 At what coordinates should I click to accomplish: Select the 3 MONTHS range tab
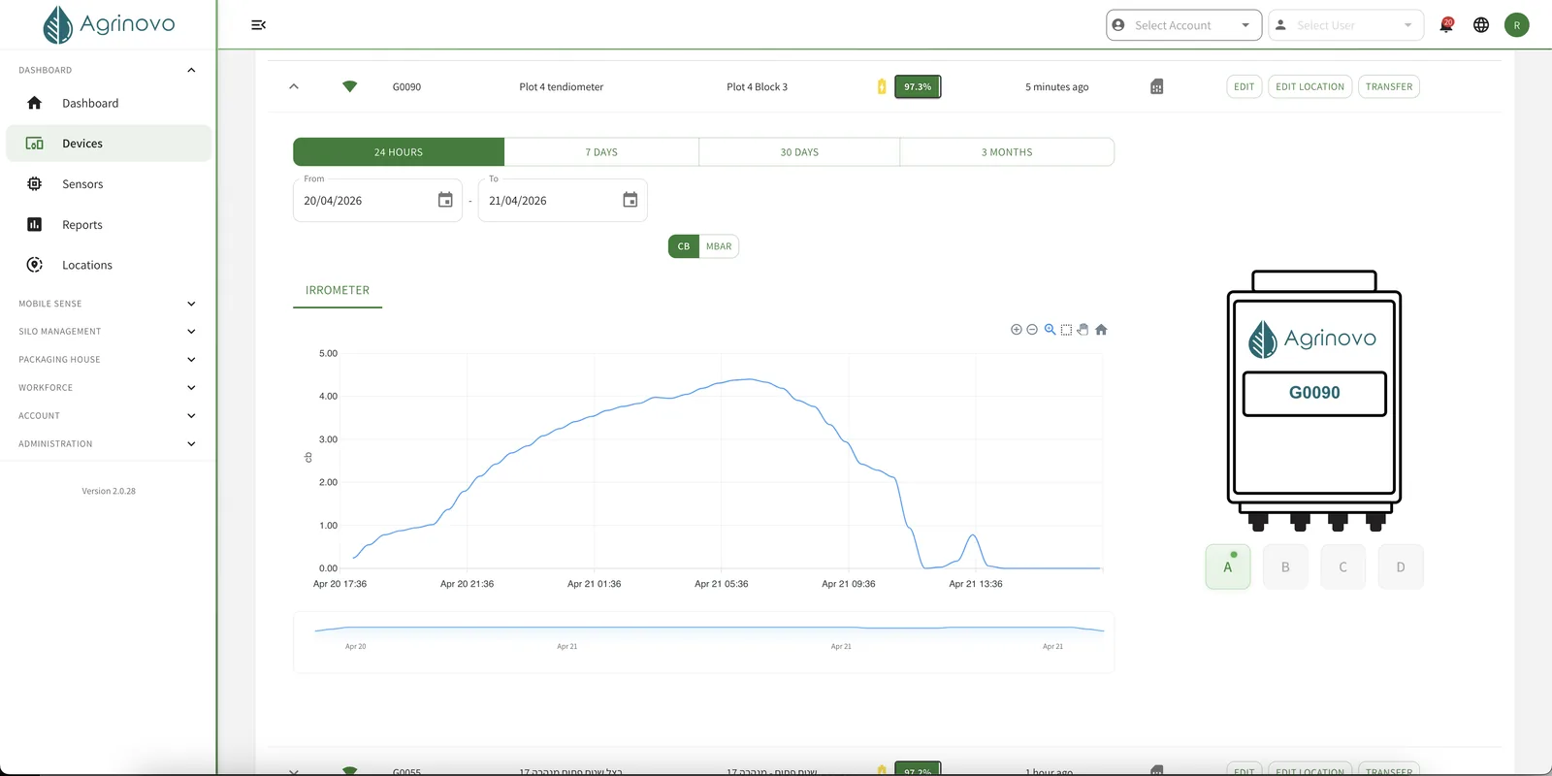[1007, 152]
